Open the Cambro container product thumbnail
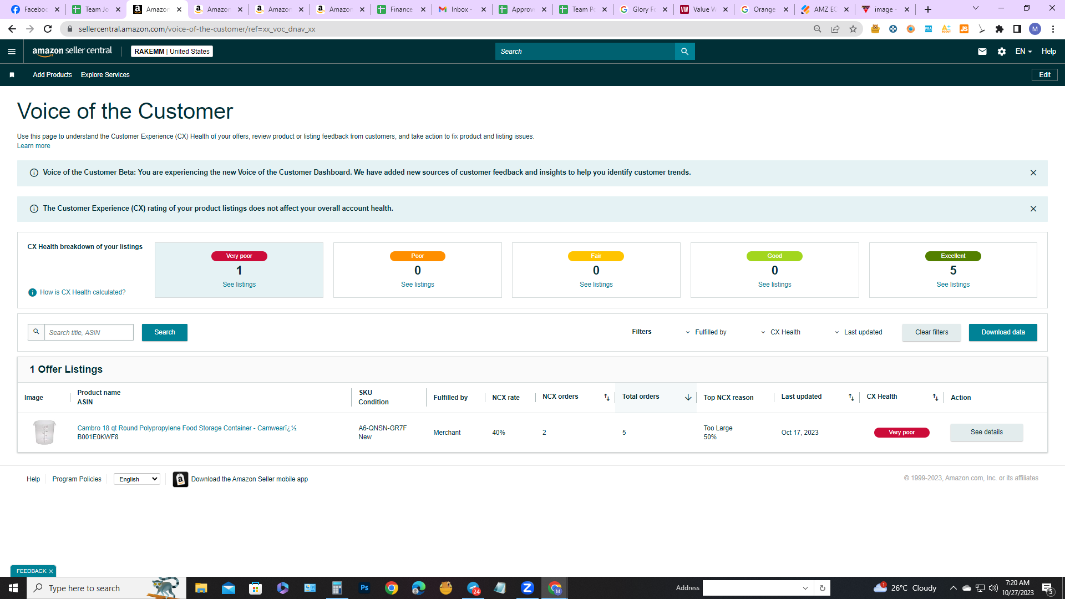This screenshot has width=1065, height=599. pyautogui.click(x=44, y=432)
